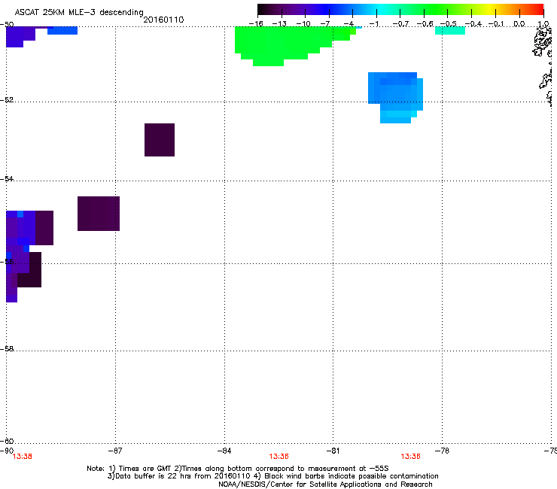Click the dark purple square between -52 and -54
Screen dimensions: 557x489
[x=160, y=140]
